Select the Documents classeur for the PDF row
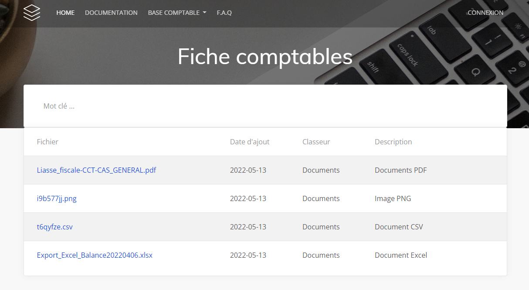The image size is (529, 290). (321, 170)
